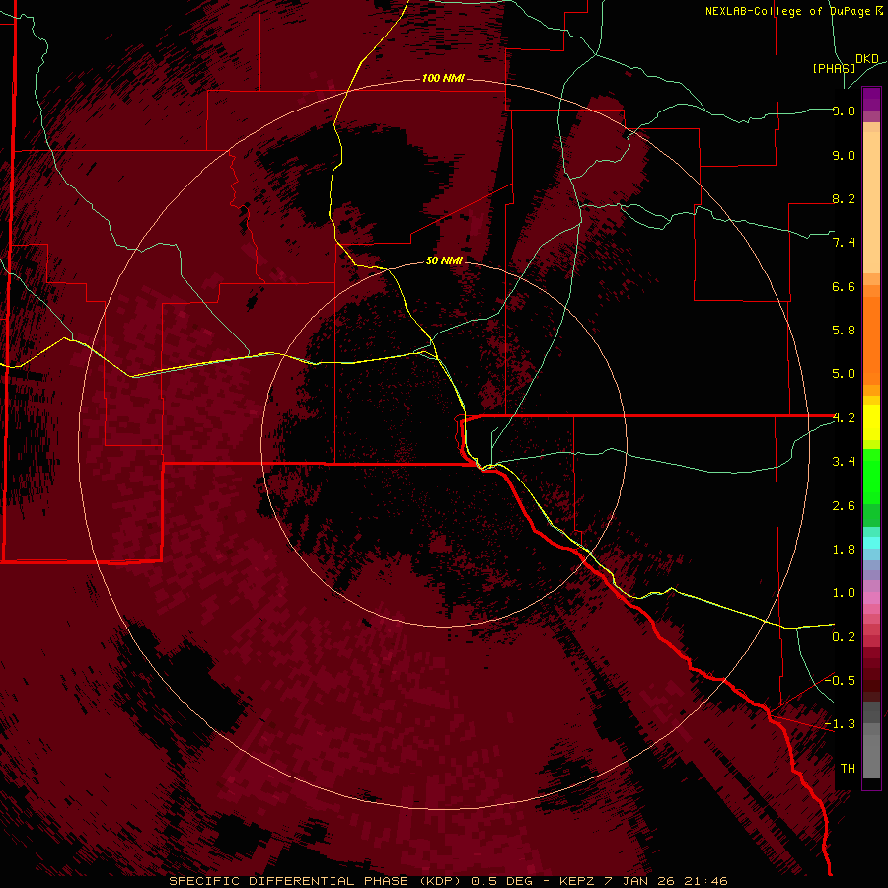888x888 pixels.
Task: Select the 50 NMI range ring label
Action: [444, 260]
